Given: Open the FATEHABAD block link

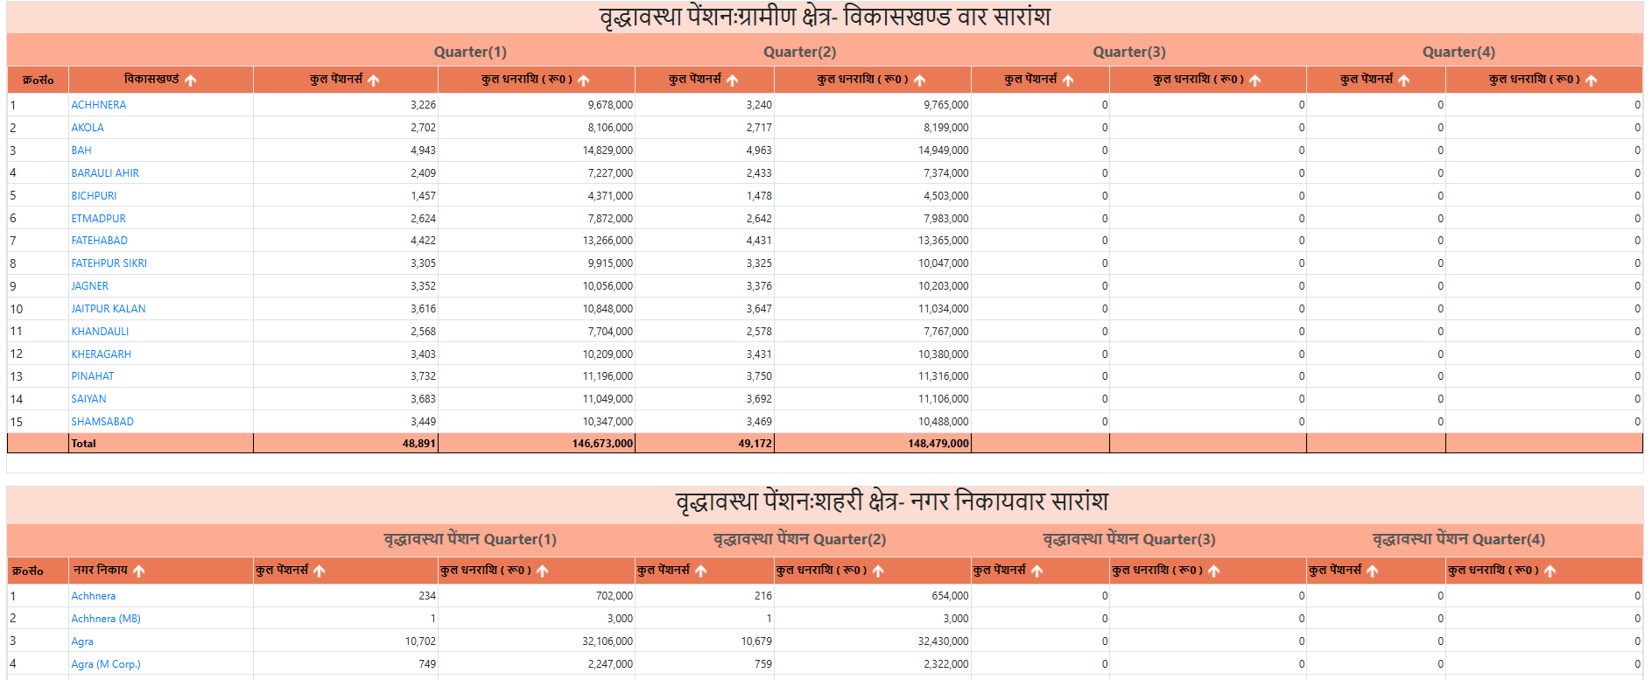Looking at the screenshot, I should coord(100,241).
